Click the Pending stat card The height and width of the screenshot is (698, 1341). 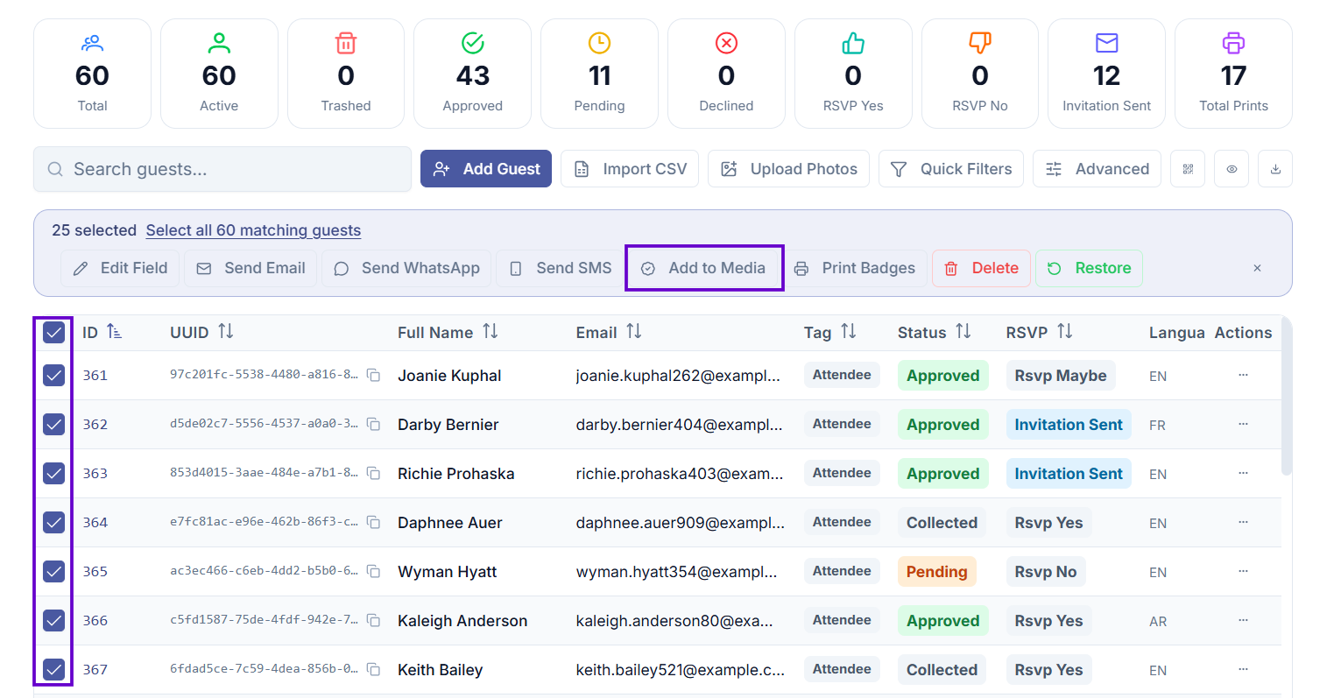pos(599,74)
